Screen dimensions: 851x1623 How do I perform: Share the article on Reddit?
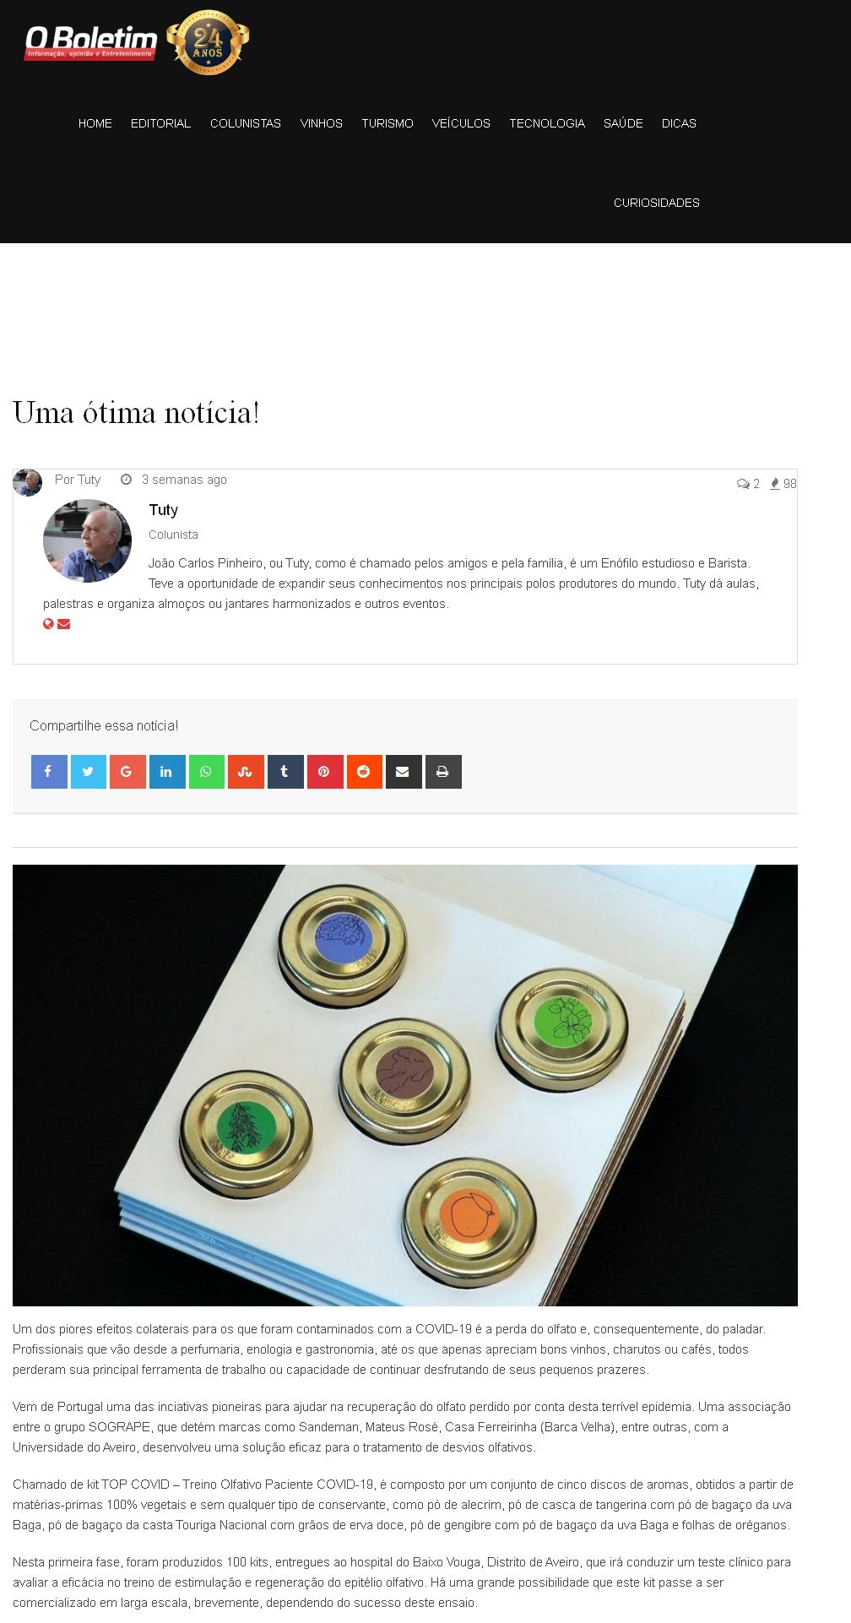click(365, 772)
